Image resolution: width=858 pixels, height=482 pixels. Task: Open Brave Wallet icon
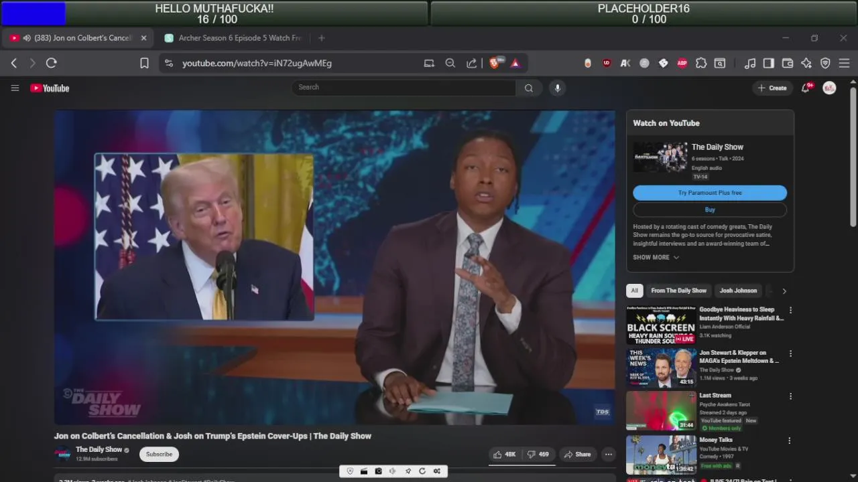[788, 63]
